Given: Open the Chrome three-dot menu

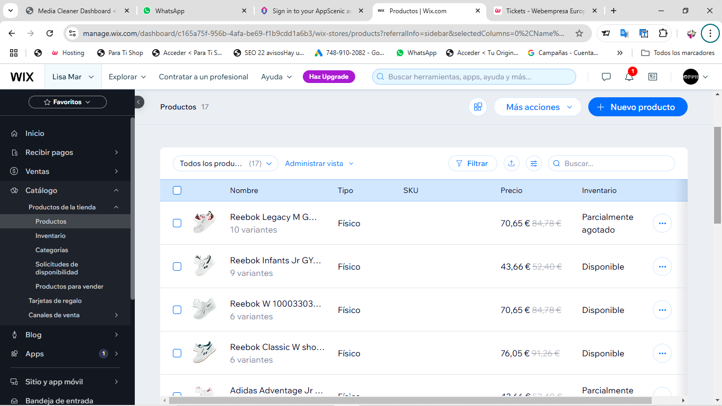Looking at the screenshot, I should 710,33.
